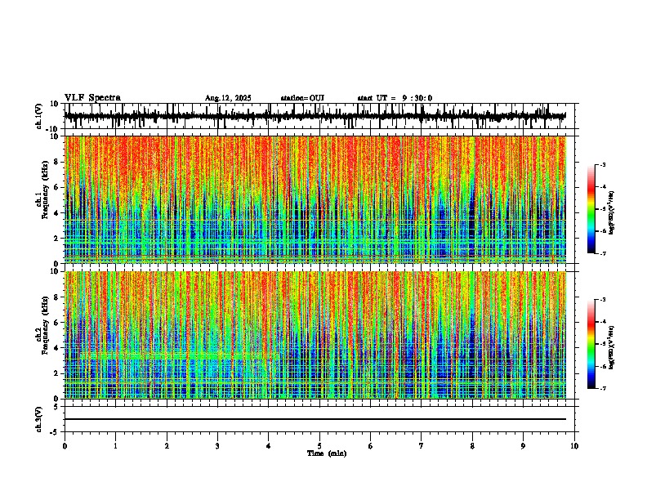This screenshot has width=647, height=500.
Task: Click the time axis tick label "4"
Action: coord(269,446)
